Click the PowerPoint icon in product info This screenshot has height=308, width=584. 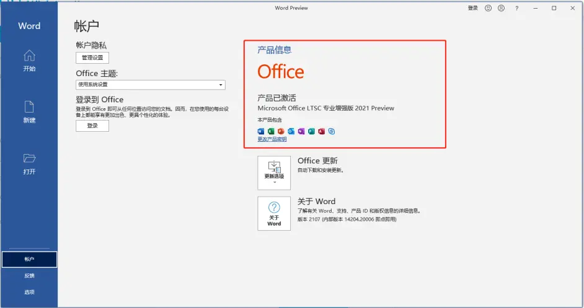point(281,131)
